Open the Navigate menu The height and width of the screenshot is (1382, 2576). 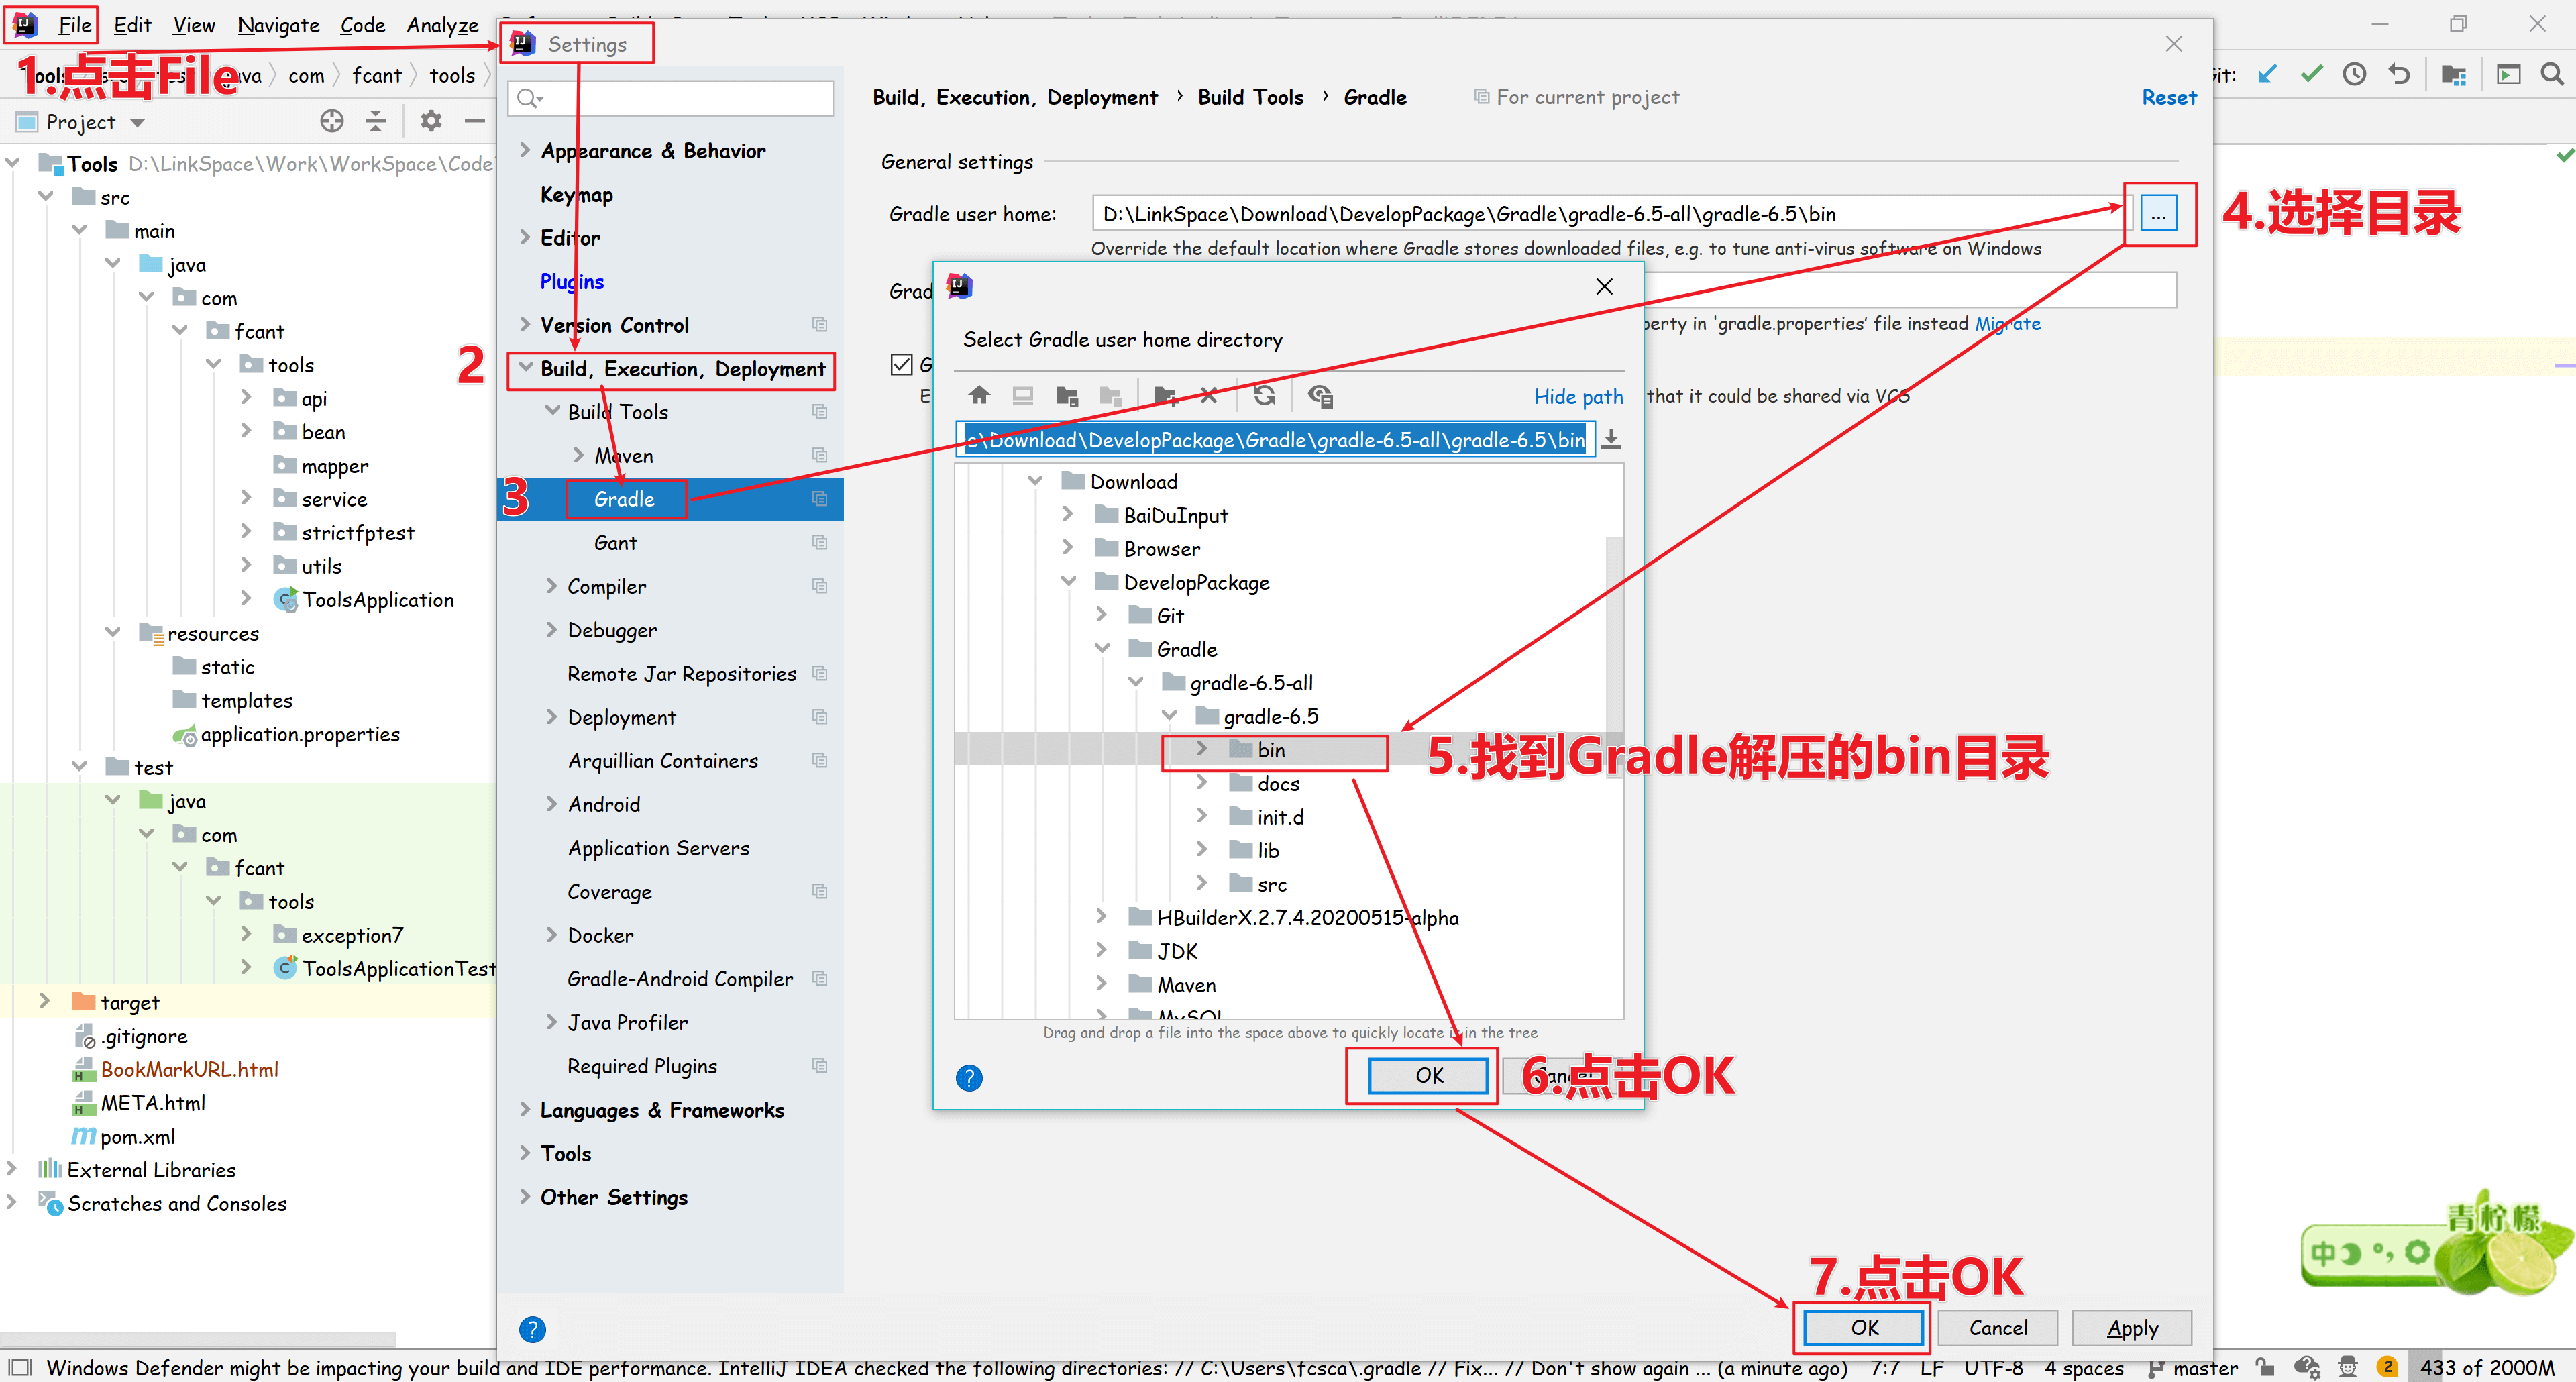point(278,25)
